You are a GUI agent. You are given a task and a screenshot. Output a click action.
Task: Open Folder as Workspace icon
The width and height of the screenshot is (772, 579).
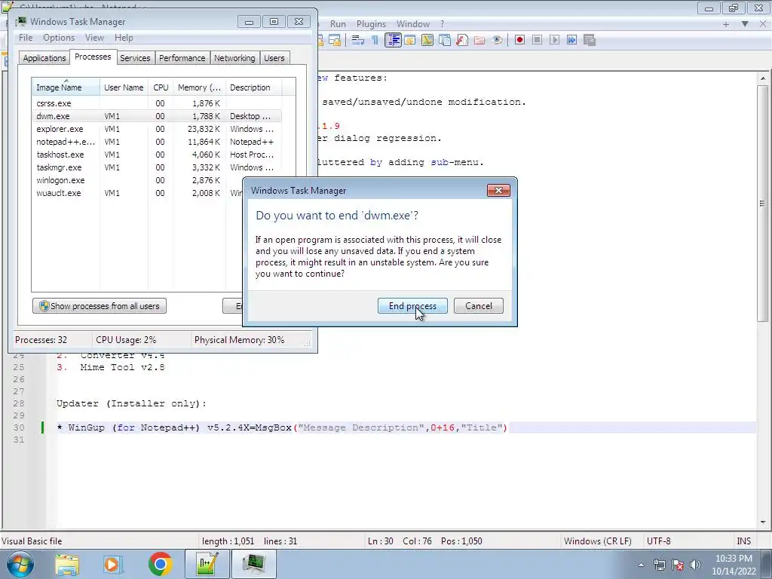[x=479, y=41]
